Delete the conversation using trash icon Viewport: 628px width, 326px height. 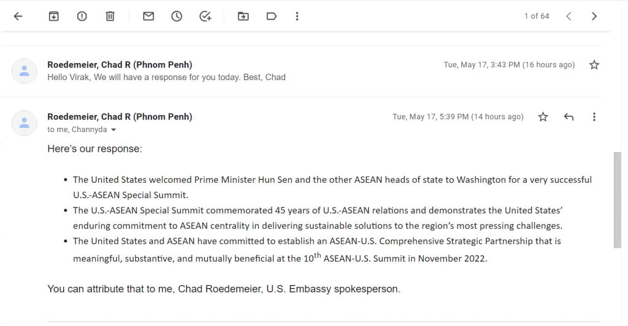pyautogui.click(x=110, y=17)
